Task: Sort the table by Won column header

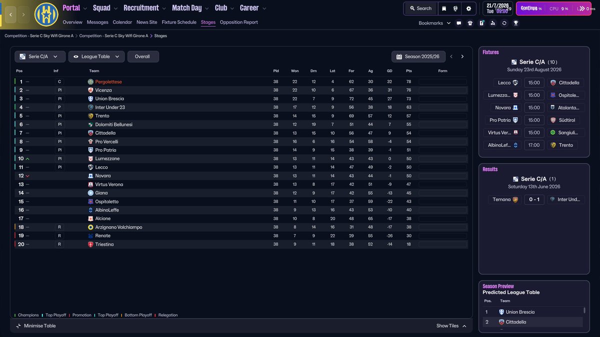Action: click(x=295, y=71)
